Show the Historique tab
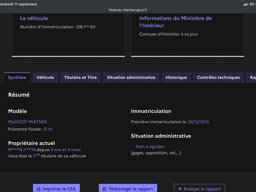 [x=176, y=77]
